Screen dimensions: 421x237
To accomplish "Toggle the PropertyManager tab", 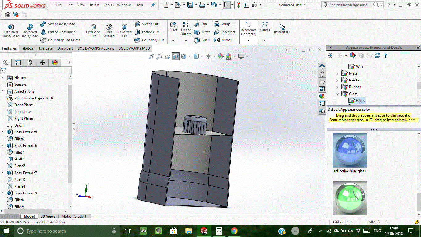I will (x=18, y=63).
